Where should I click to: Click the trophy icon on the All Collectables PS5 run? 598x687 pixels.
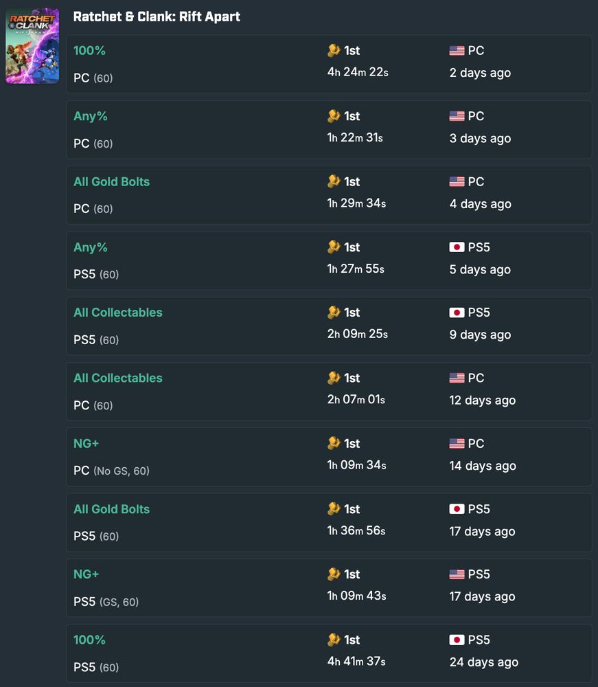334,313
